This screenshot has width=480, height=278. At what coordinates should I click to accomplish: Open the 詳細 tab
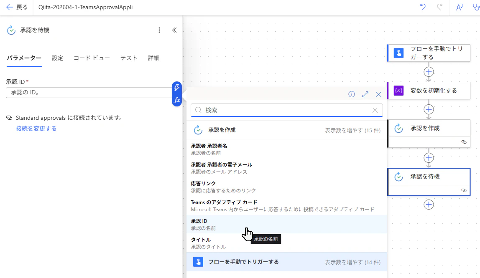pos(154,58)
